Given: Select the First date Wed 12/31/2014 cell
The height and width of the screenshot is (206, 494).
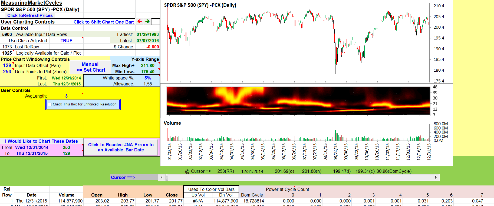Looking at the screenshot, I should click(66, 78).
